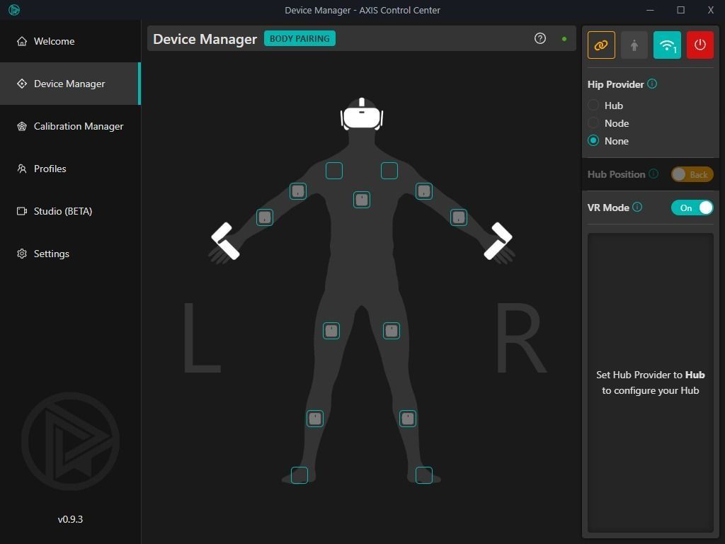
Task: Select None as Hip Provider
Action: 608,141
